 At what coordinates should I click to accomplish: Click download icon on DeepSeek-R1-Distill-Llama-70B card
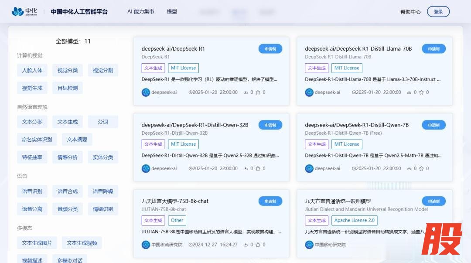409,92
